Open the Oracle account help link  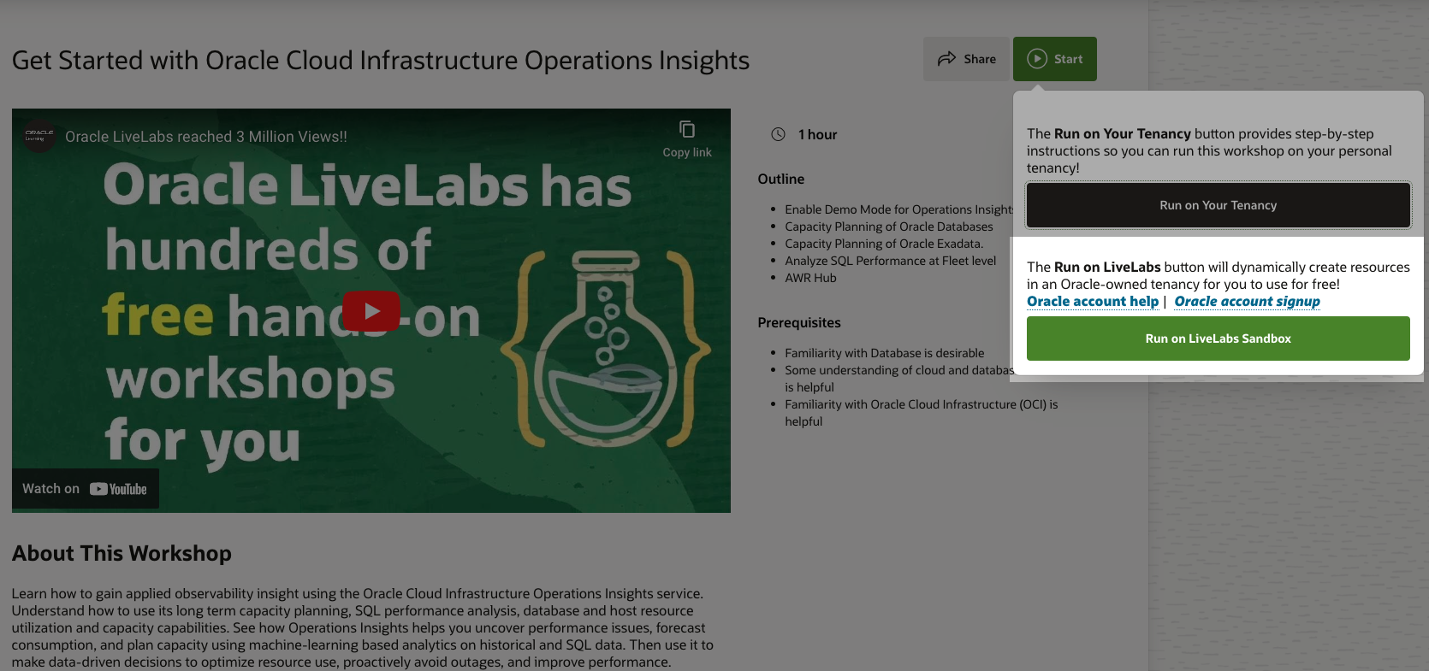[x=1092, y=302]
